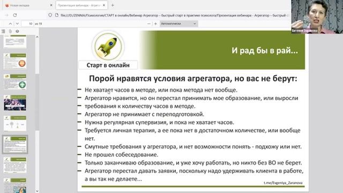Show PDF layers in sidebar

[x=17, y=31]
